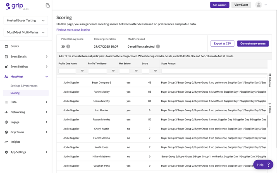Open Find out more about Scoring link
This screenshot has height=173, width=277.
click(73, 30)
